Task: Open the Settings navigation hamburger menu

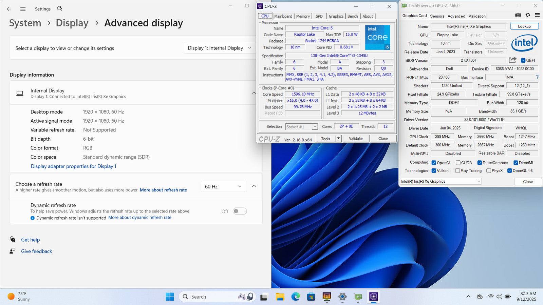Action: click(x=23, y=9)
